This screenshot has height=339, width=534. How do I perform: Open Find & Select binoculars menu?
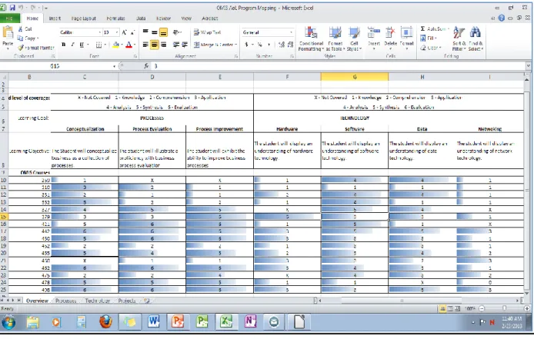(x=476, y=38)
